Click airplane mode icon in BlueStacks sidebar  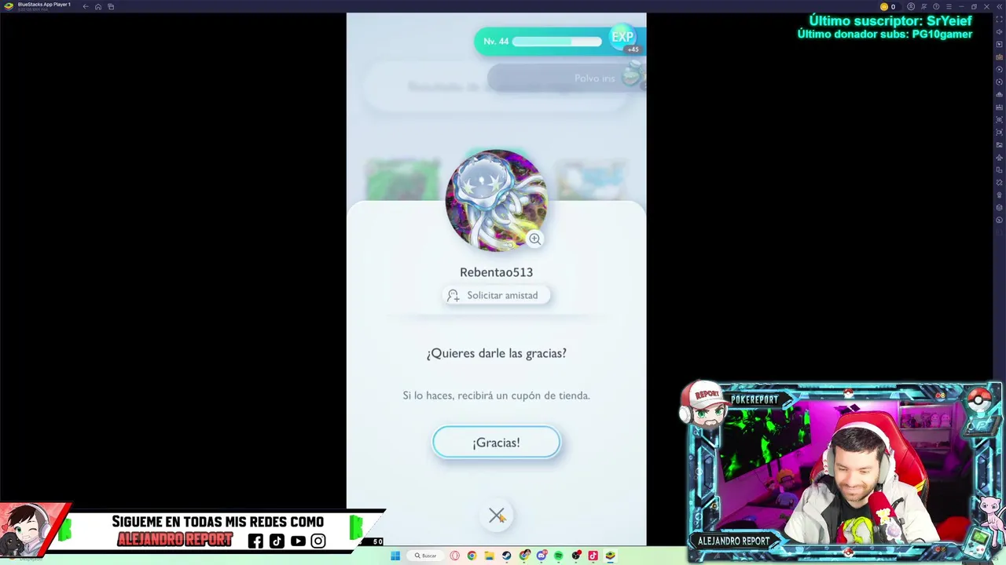999,157
